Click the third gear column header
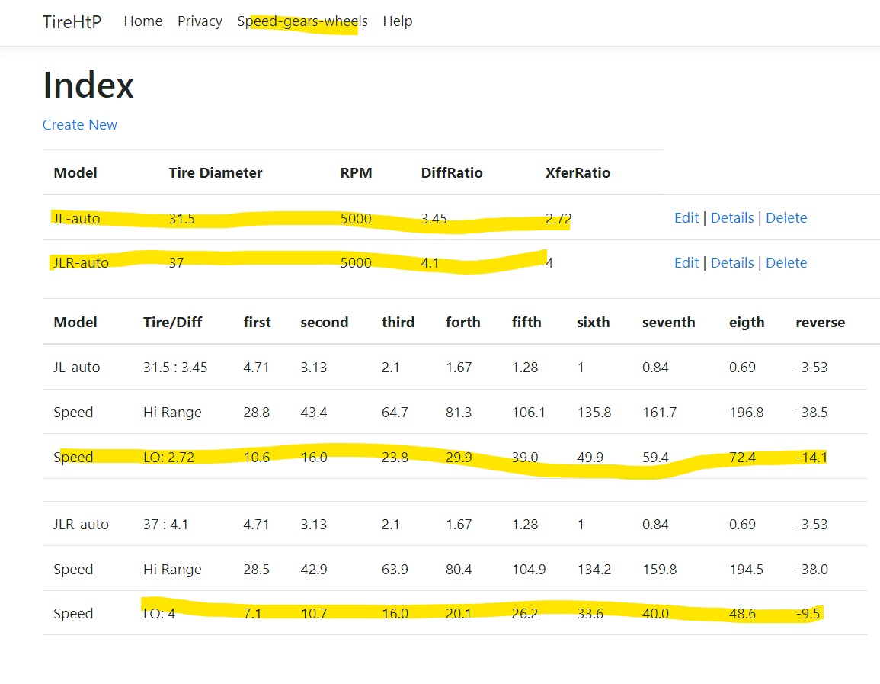This screenshot has height=684, width=880. (x=398, y=323)
